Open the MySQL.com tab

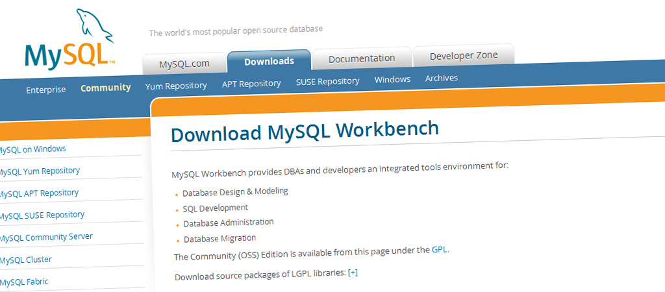pyautogui.click(x=184, y=64)
